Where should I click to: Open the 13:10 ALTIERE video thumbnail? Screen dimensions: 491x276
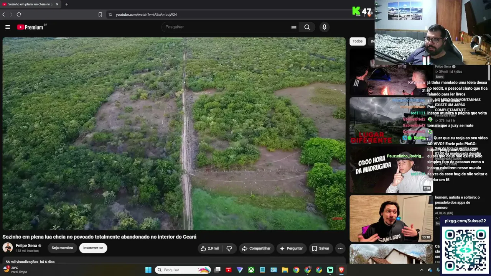tap(391, 219)
